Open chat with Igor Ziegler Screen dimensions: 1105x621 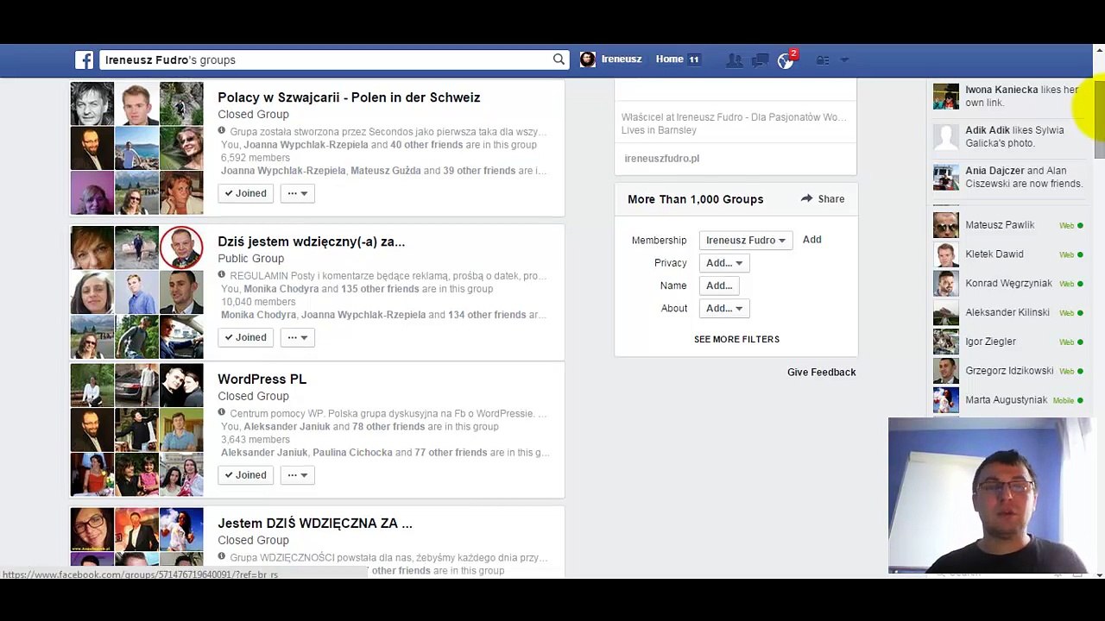[1008, 342]
